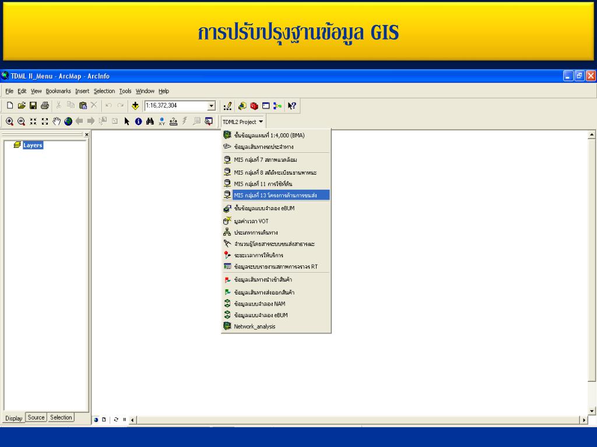The image size is (597, 447).
Task: Select the Zoom Out tool
Action: [x=22, y=121]
